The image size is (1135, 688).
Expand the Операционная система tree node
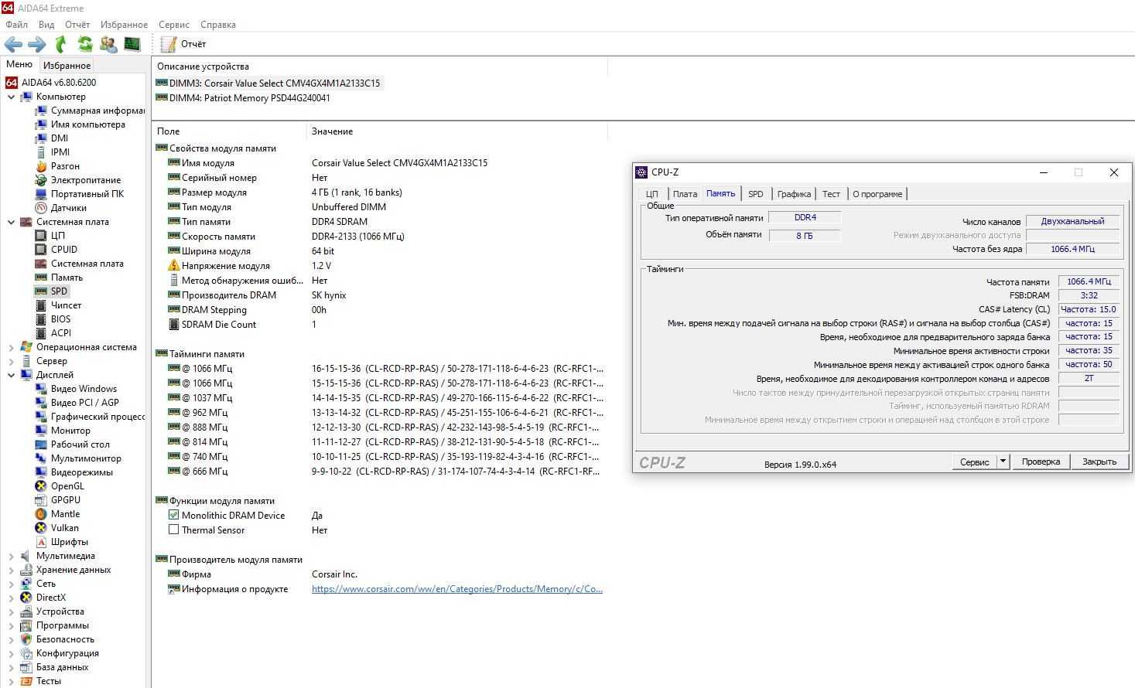[x=11, y=348]
